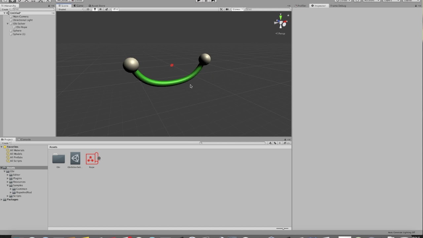Adjust the asset icon size slider
The width and height of the screenshot is (423, 238).
tap(283, 228)
